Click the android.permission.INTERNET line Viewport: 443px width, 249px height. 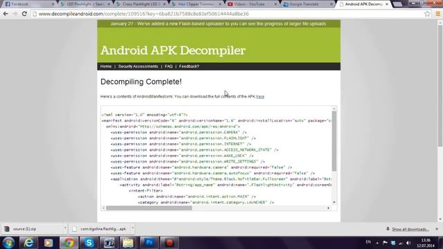click(181, 145)
